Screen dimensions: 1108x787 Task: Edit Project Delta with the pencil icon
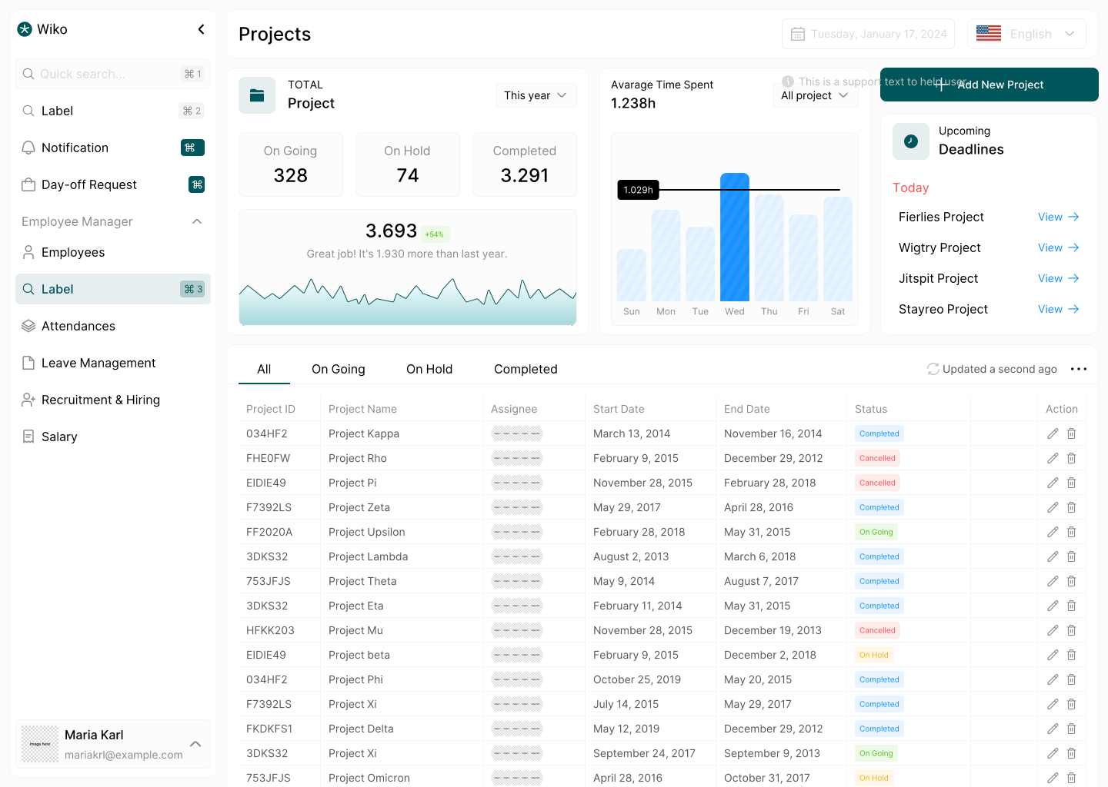1053,729
